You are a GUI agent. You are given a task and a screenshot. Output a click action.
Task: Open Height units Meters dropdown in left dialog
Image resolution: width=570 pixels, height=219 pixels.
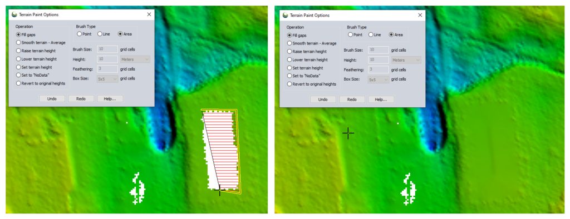click(x=135, y=59)
